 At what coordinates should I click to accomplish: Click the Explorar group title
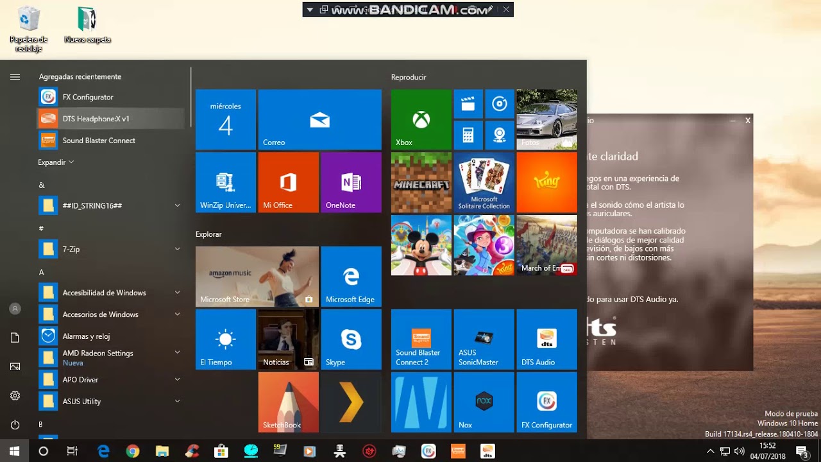click(208, 234)
